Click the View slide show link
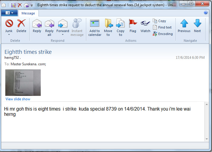Image resolution: width=212 pixels, height=152 pixels. coord(18,99)
